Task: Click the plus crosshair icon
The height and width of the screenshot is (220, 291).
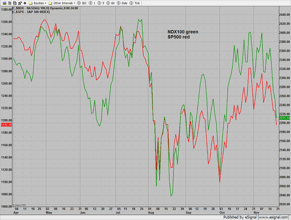Action: (x=25, y=3)
